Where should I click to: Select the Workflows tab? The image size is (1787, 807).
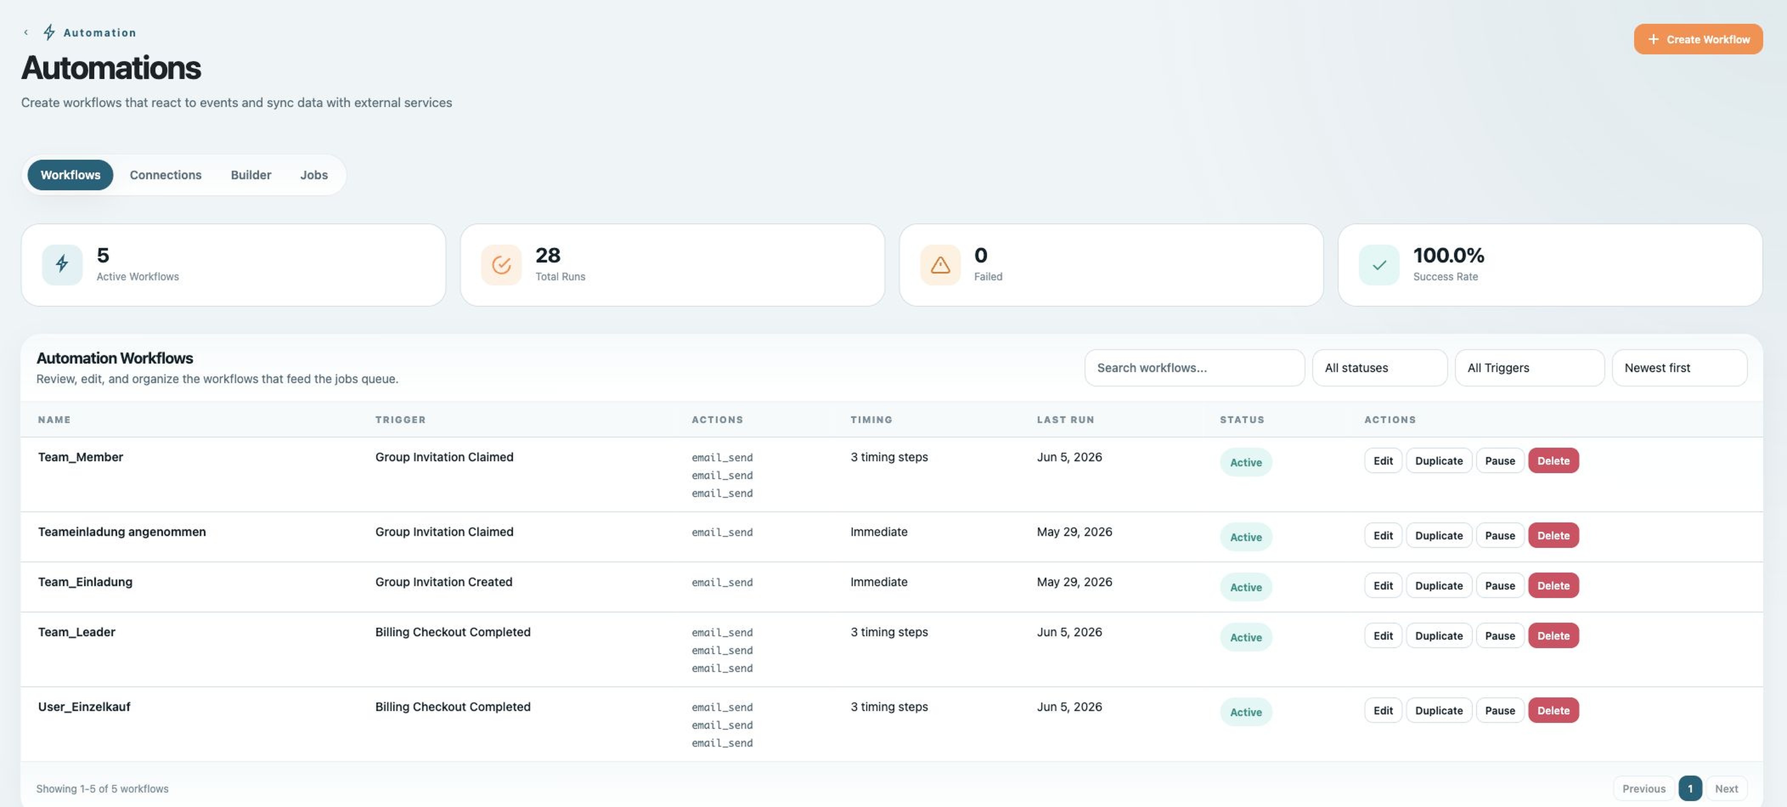click(70, 175)
